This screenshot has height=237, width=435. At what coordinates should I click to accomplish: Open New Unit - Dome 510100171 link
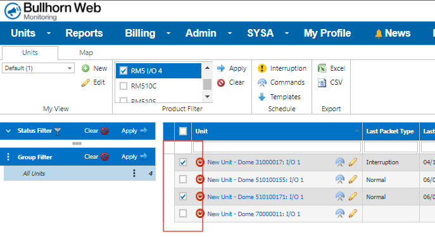coord(255,197)
